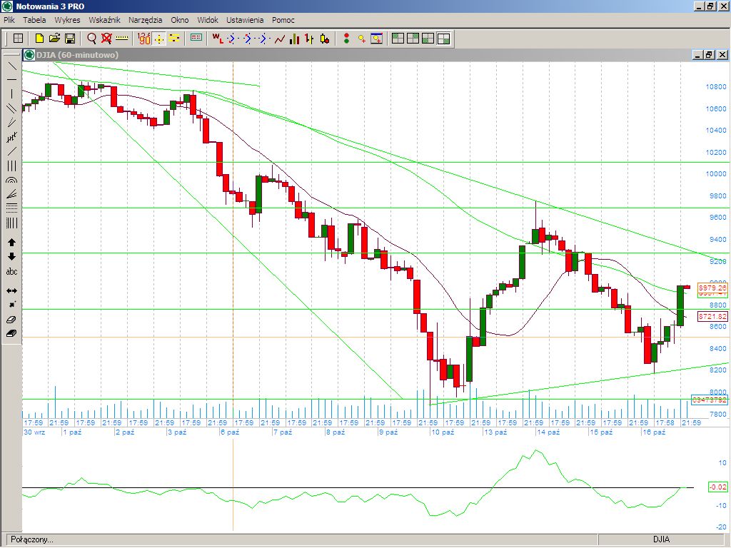731x548 pixels.
Task: Select the vertical line drawing tool
Action: (11, 94)
